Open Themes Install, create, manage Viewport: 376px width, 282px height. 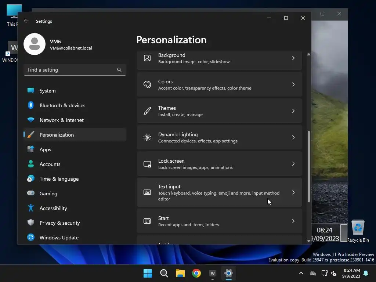click(x=220, y=111)
